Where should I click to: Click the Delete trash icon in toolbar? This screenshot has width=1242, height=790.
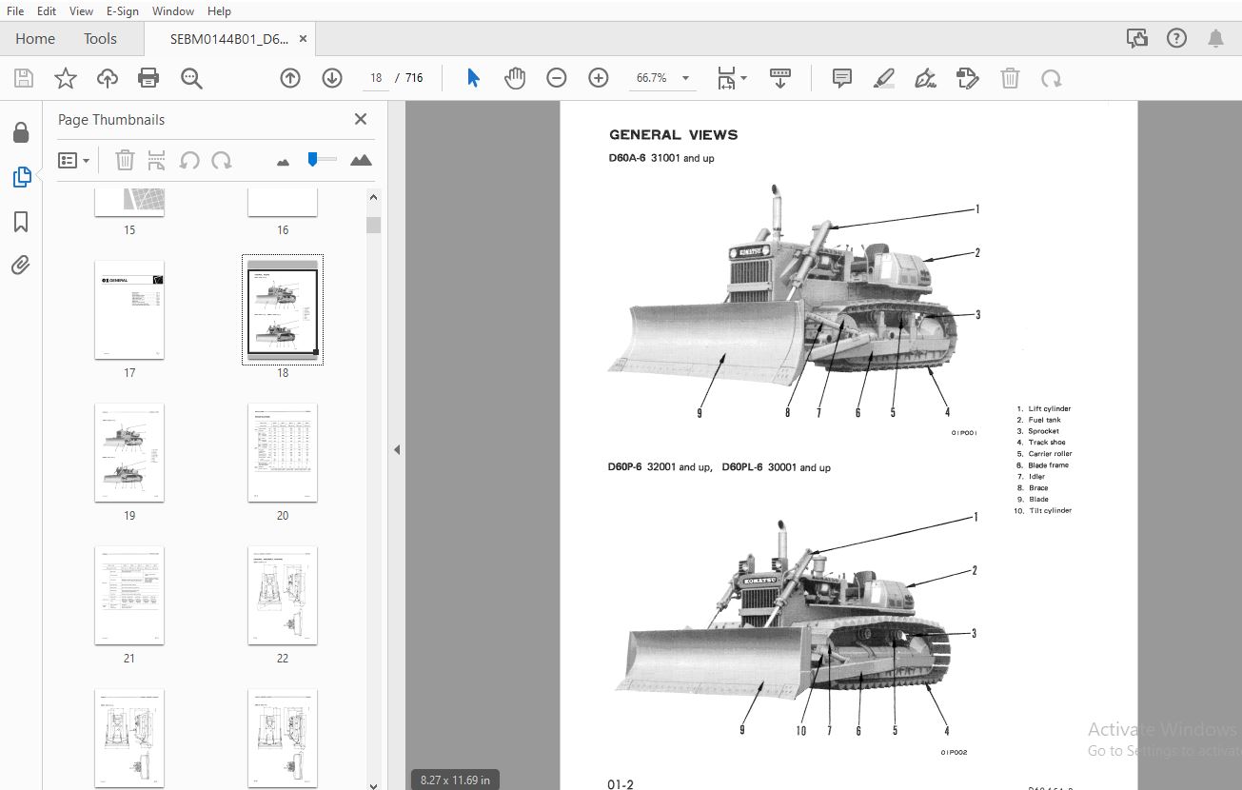coord(1010,78)
